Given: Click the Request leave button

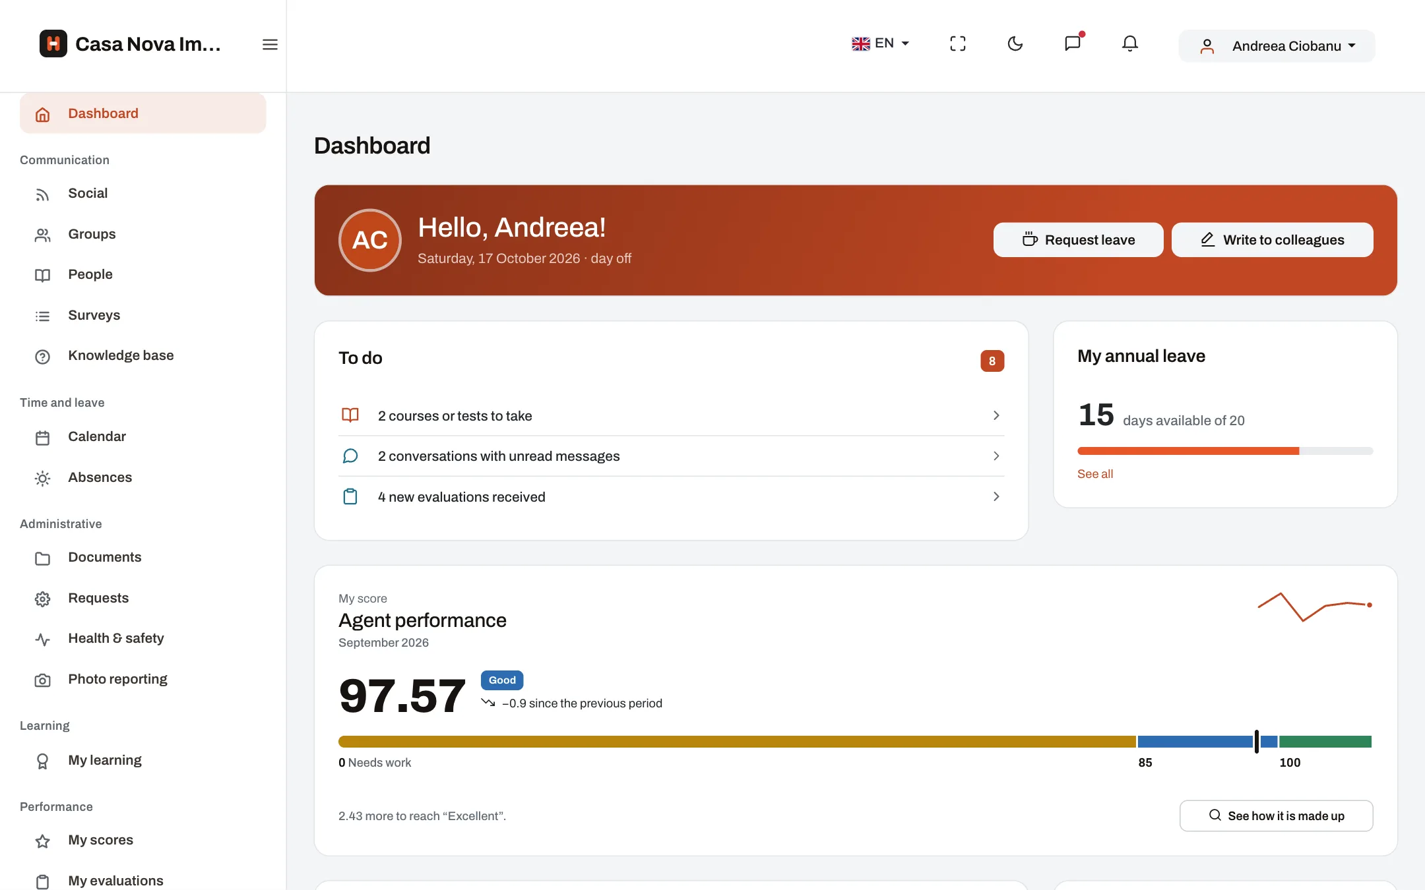Looking at the screenshot, I should click(1079, 240).
